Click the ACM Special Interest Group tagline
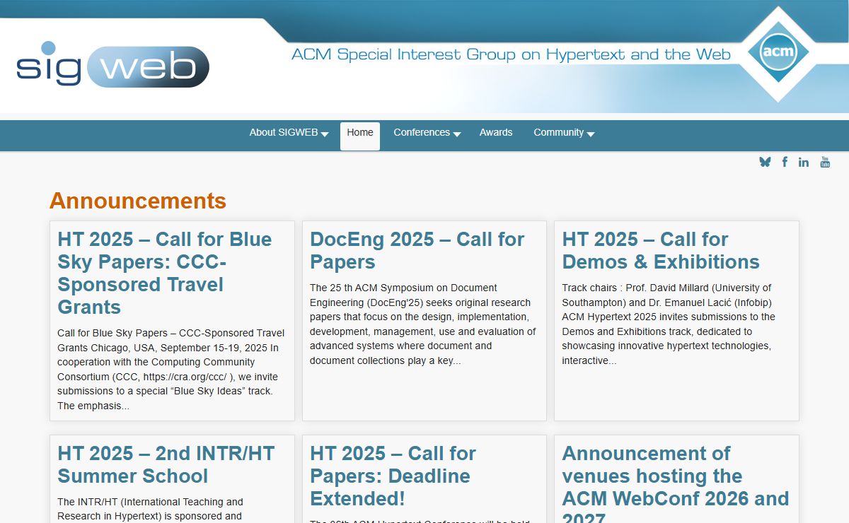 point(511,54)
